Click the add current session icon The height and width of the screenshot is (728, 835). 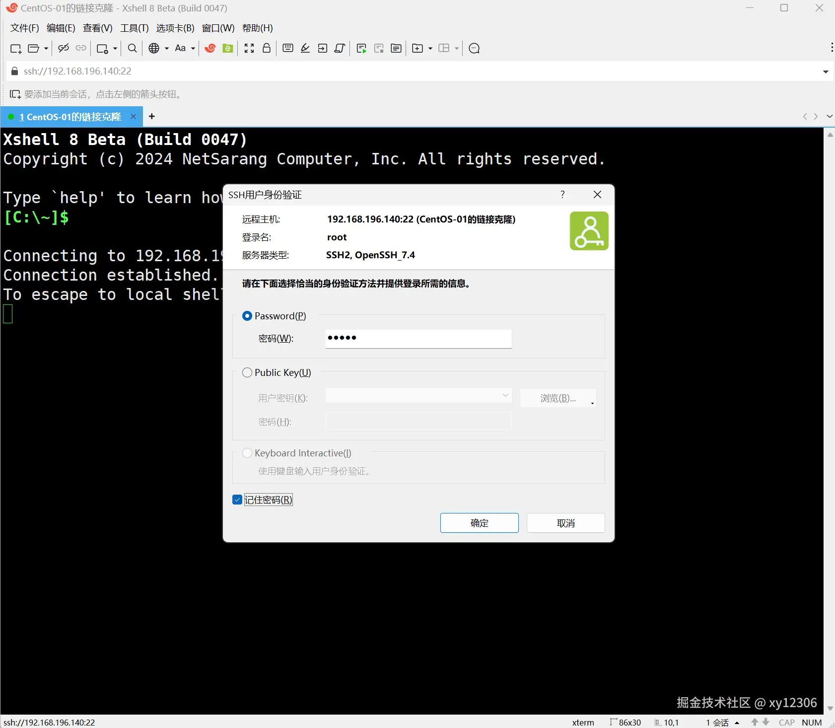(15, 94)
